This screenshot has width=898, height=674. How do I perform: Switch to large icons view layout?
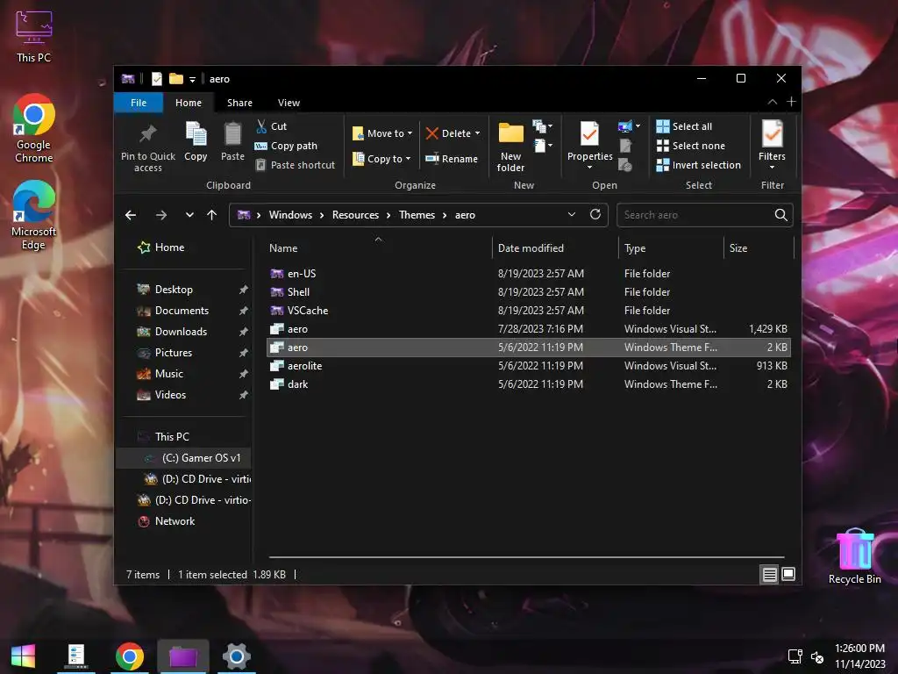(x=788, y=574)
